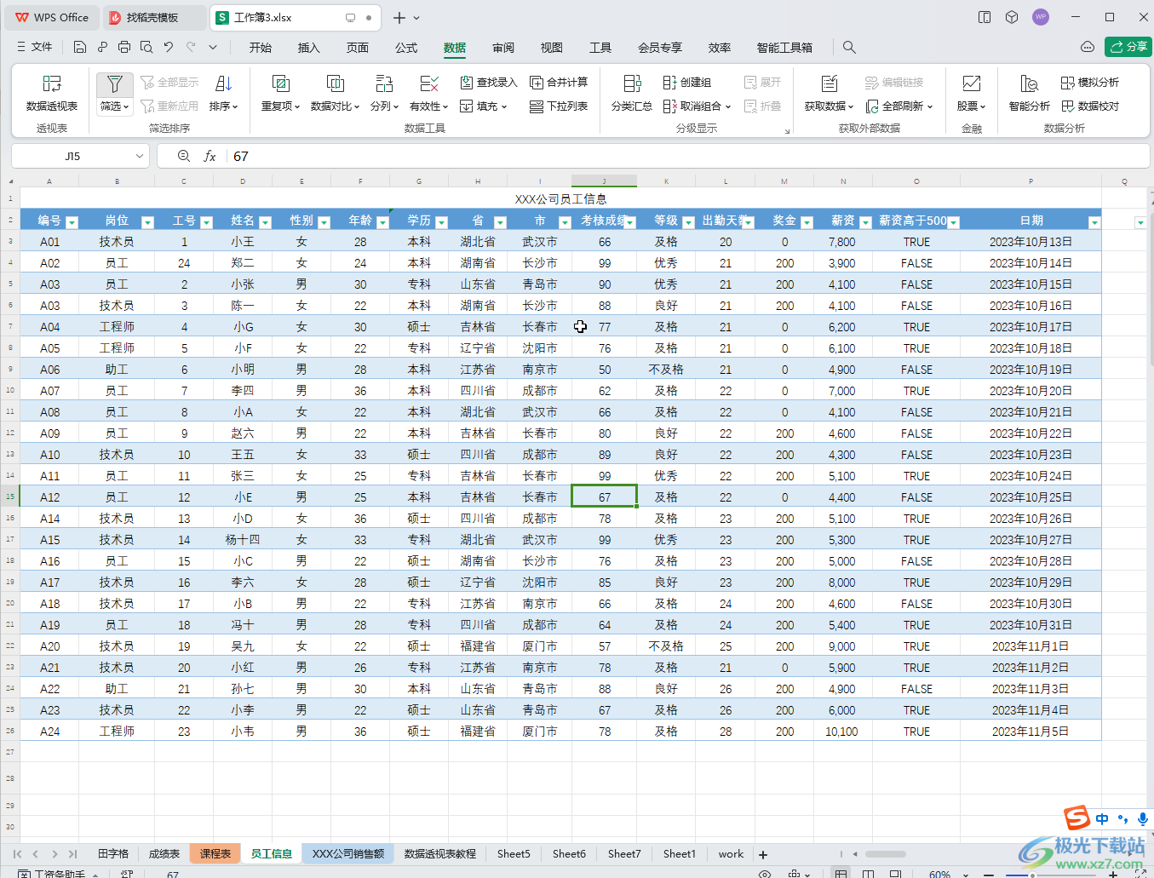Open 智能分析 smart analysis
This screenshot has width=1154, height=878.
coord(1029,93)
